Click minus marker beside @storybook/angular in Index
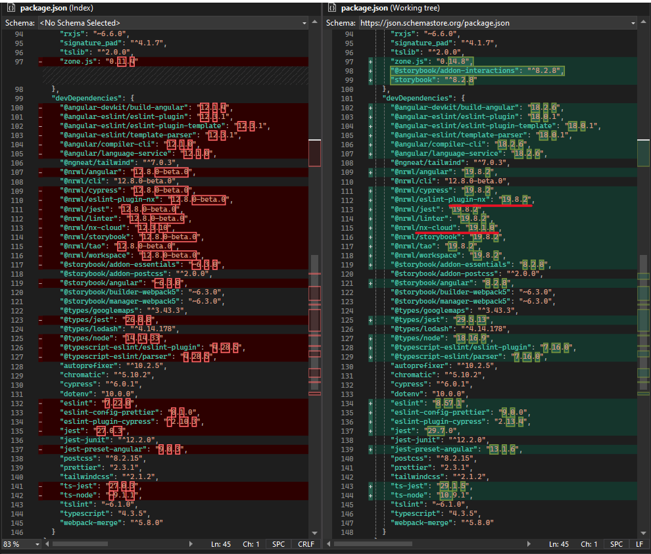The width and height of the screenshot is (651, 554). pos(41,283)
